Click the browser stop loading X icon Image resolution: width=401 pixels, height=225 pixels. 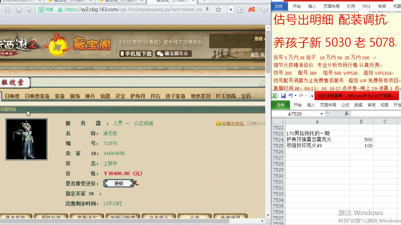pyautogui.click(x=7, y=10)
